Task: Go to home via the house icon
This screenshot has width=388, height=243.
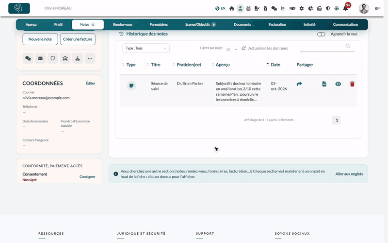Action: point(232,8)
